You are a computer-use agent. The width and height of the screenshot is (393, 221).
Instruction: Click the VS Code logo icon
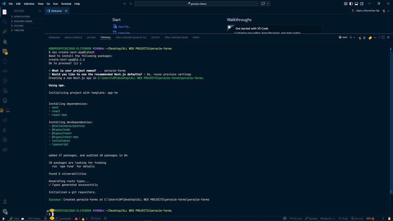click(3, 4)
